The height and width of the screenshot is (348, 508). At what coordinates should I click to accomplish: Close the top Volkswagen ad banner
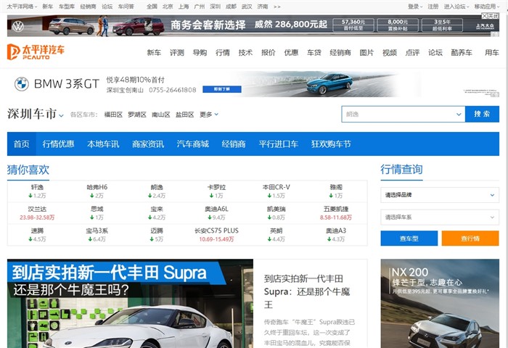(x=490, y=16)
